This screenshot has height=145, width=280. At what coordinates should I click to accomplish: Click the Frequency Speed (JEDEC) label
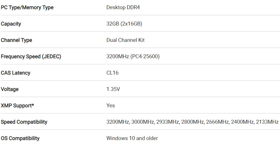pos(31,57)
